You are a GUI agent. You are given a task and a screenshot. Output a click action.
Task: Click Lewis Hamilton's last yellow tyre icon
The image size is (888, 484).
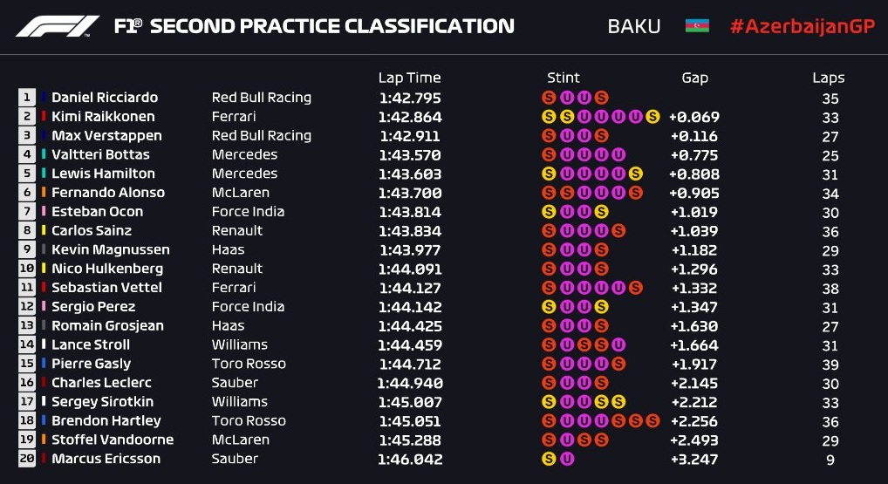click(635, 174)
